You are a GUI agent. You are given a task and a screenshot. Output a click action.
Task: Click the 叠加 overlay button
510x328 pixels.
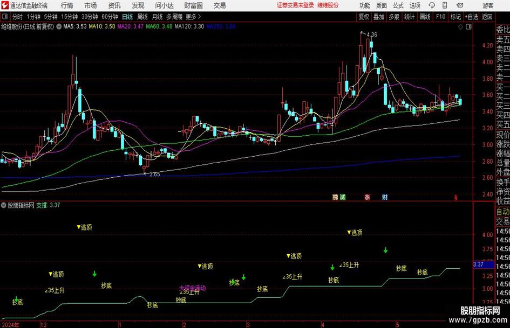pyautogui.click(x=379, y=17)
